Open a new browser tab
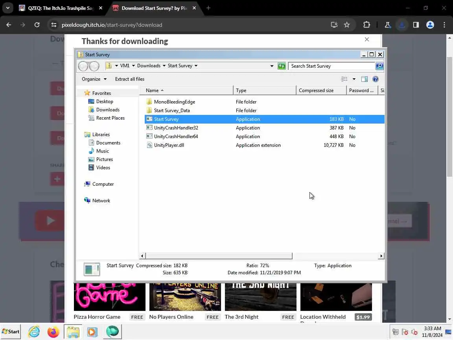The width and height of the screenshot is (453, 340). (208, 8)
